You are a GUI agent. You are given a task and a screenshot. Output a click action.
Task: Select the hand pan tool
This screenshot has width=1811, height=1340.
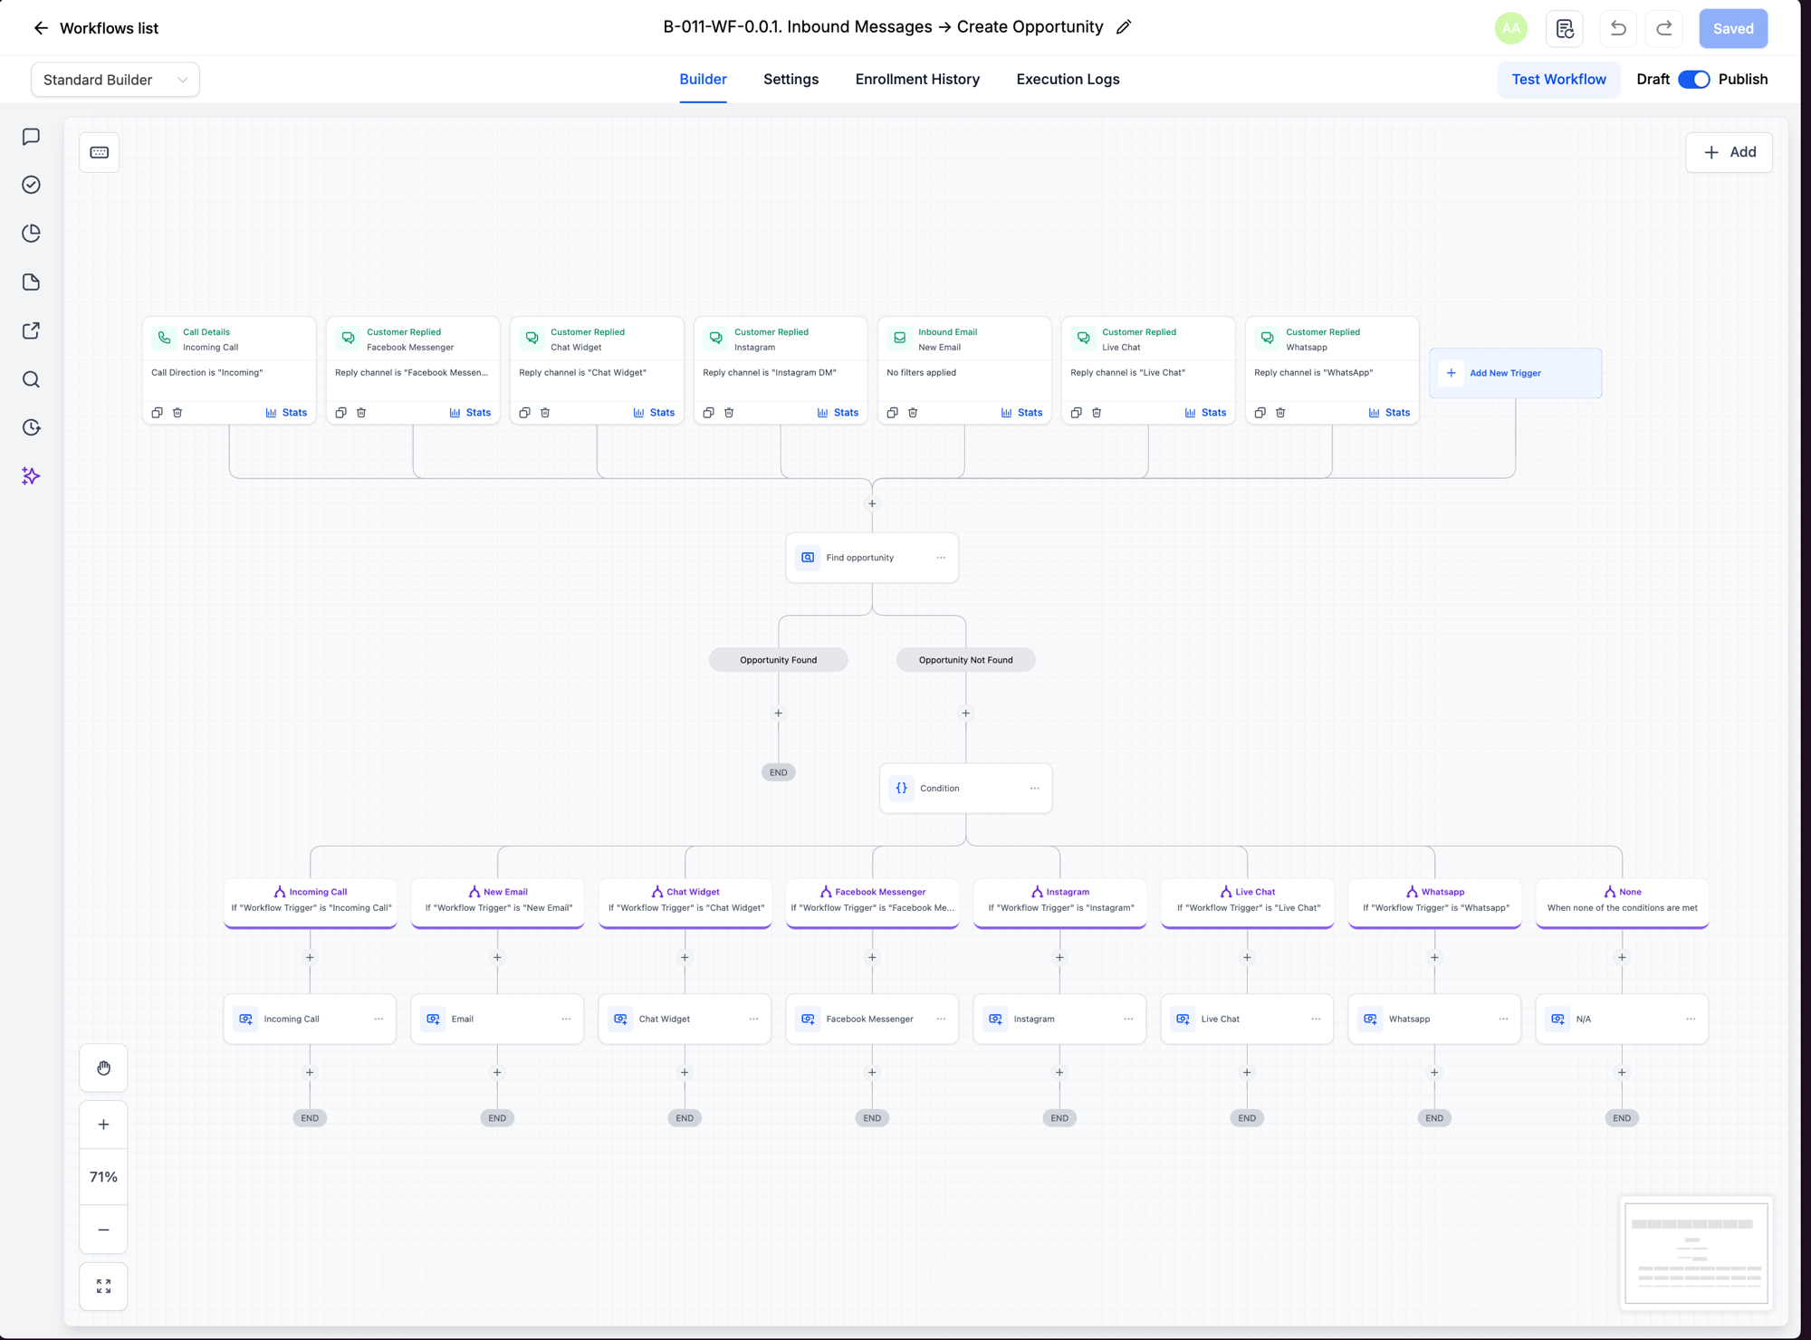[x=103, y=1068]
